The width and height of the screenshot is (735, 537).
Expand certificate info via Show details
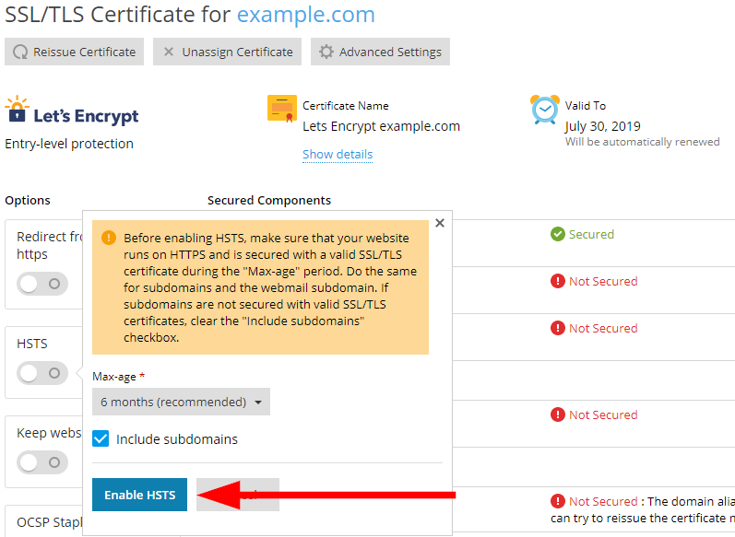338,155
